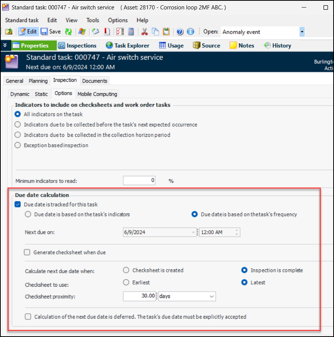Open the Usage view
Image resolution: width=334 pixels, height=337 pixels.
[x=171, y=45]
